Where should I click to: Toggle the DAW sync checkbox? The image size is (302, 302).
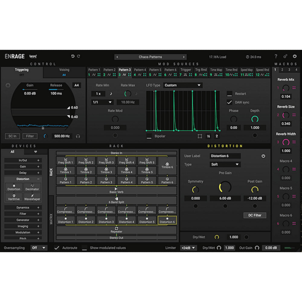229,102
